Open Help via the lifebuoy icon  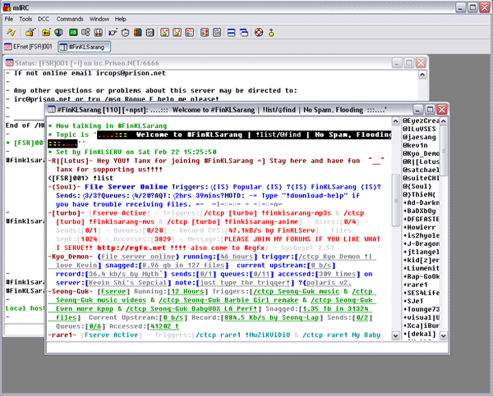tap(260, 32)
